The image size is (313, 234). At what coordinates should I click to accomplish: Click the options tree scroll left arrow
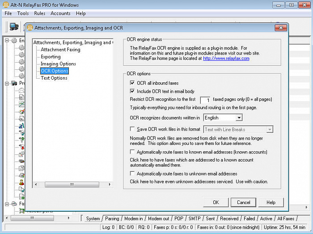click(x=36, y=184)
